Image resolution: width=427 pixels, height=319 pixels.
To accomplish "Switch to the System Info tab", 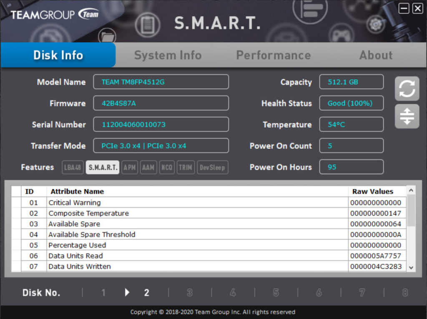I will (168, 55).
